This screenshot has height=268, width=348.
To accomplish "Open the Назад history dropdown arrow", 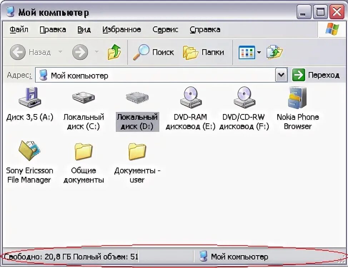I will pos(60,52).
